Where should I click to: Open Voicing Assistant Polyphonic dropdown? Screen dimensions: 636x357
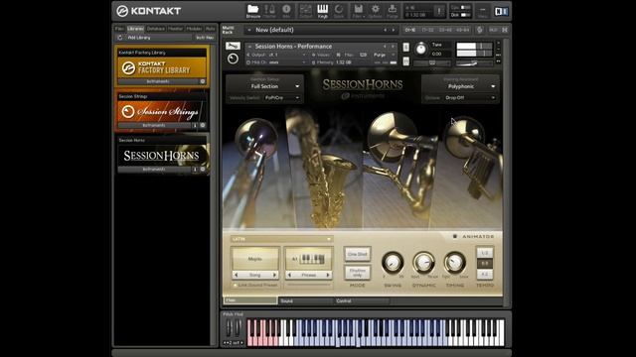coord(461,86)
